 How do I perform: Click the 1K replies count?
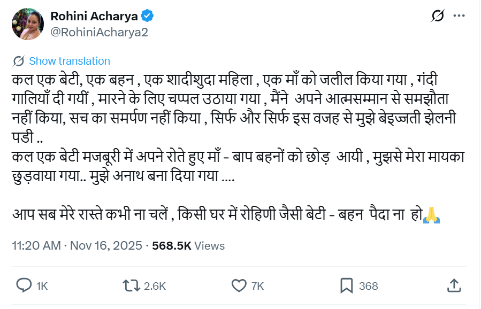[x=42, y=286]
